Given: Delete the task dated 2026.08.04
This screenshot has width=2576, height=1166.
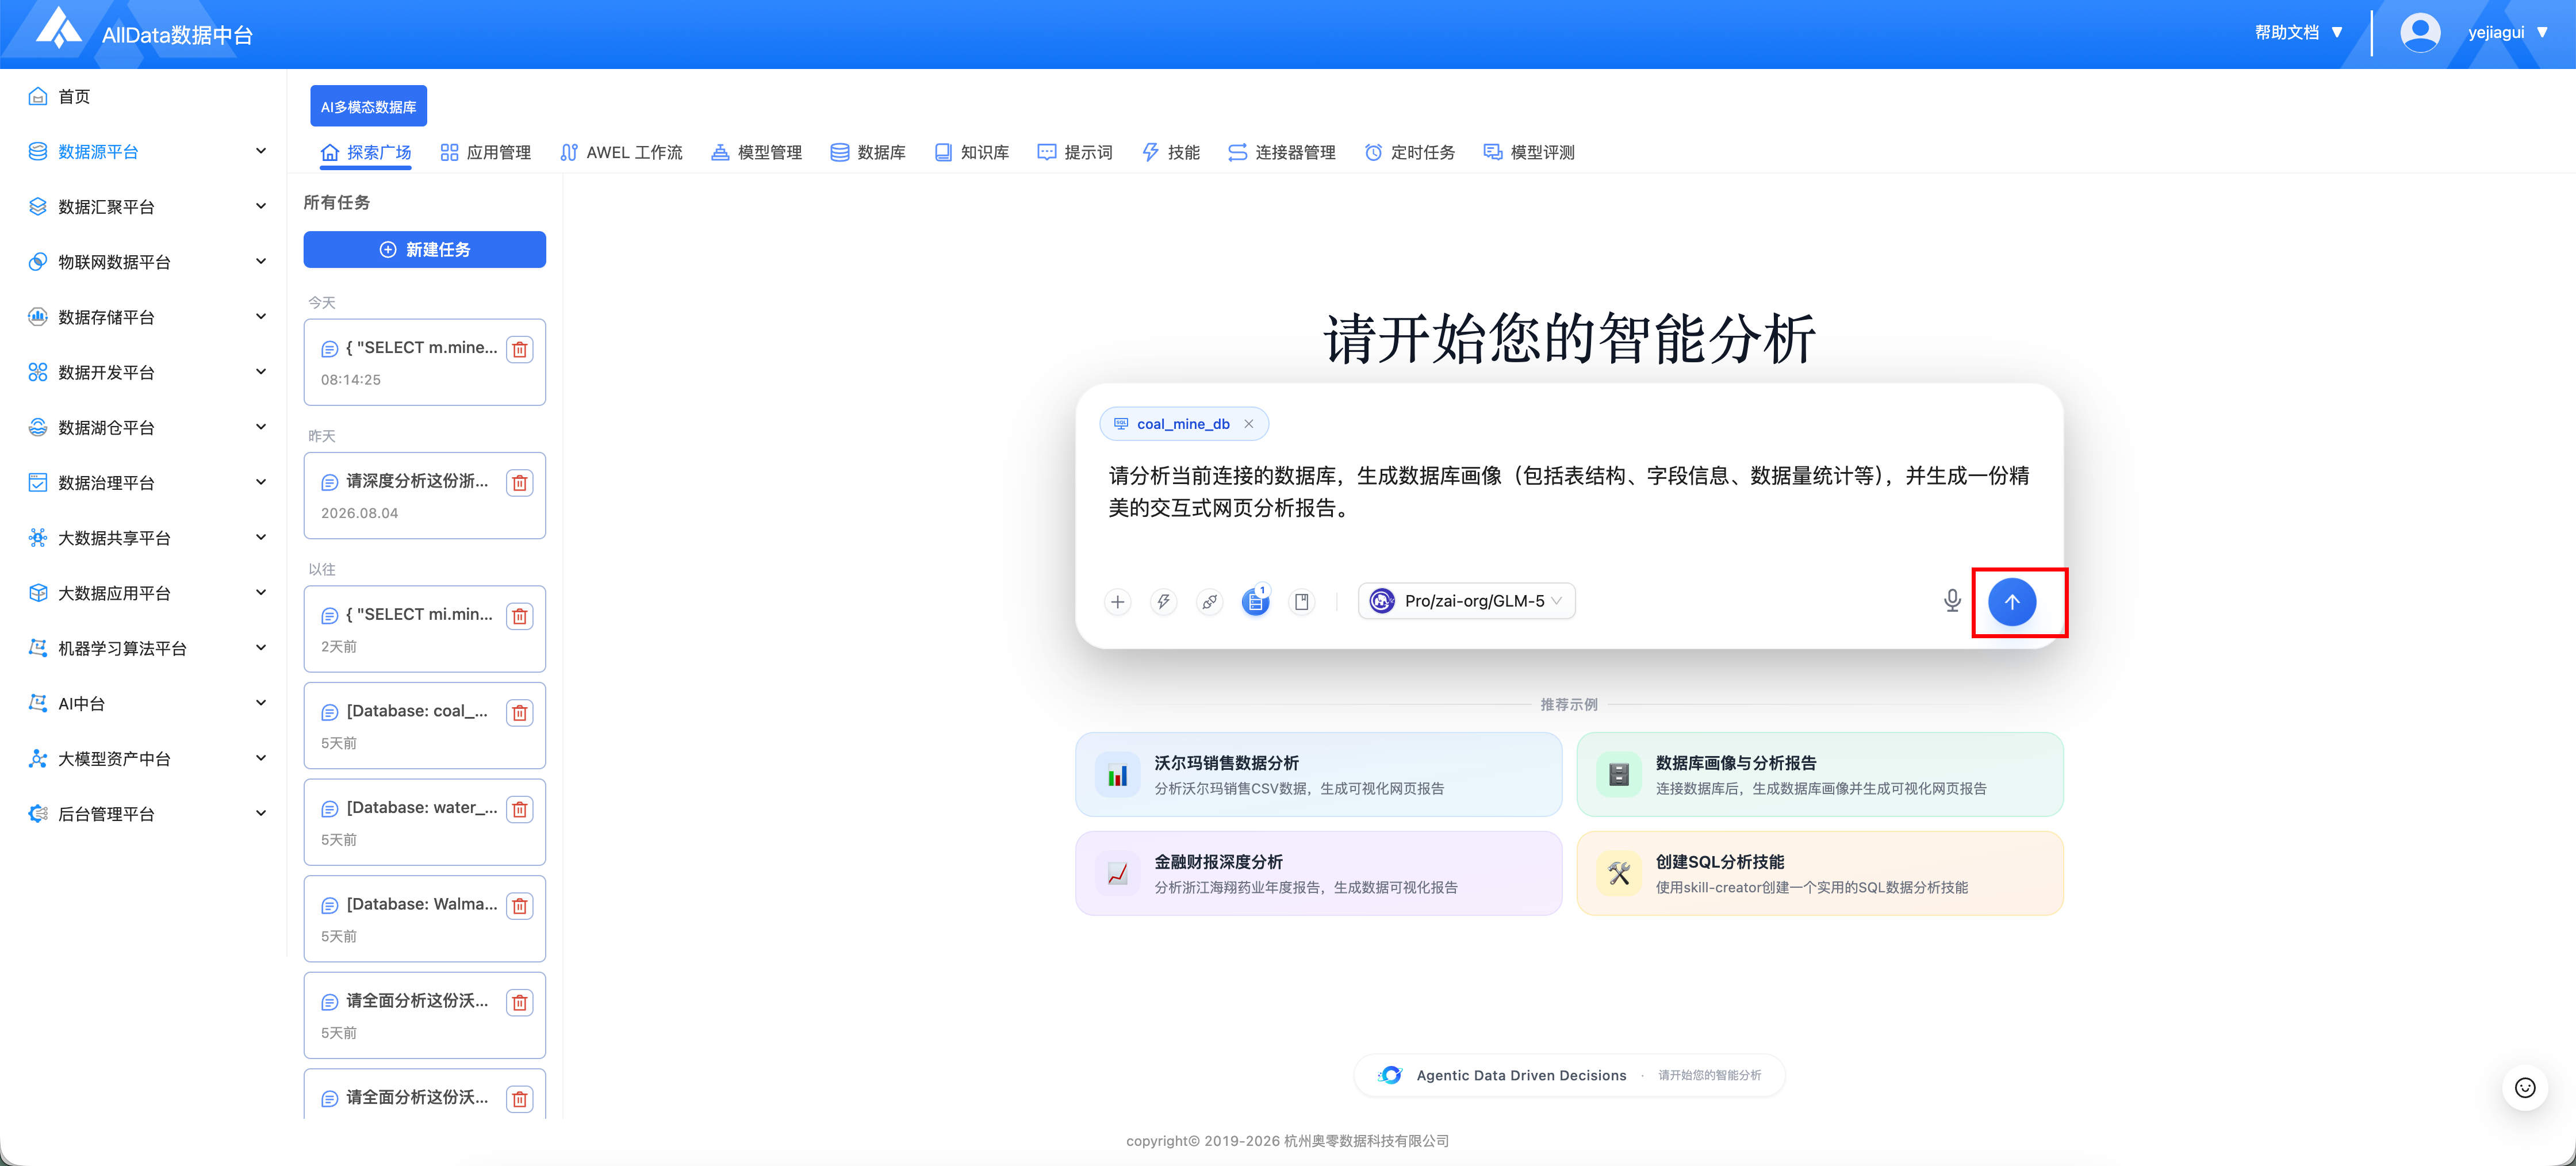Looking at the screenshot, I should click(520, 483).
